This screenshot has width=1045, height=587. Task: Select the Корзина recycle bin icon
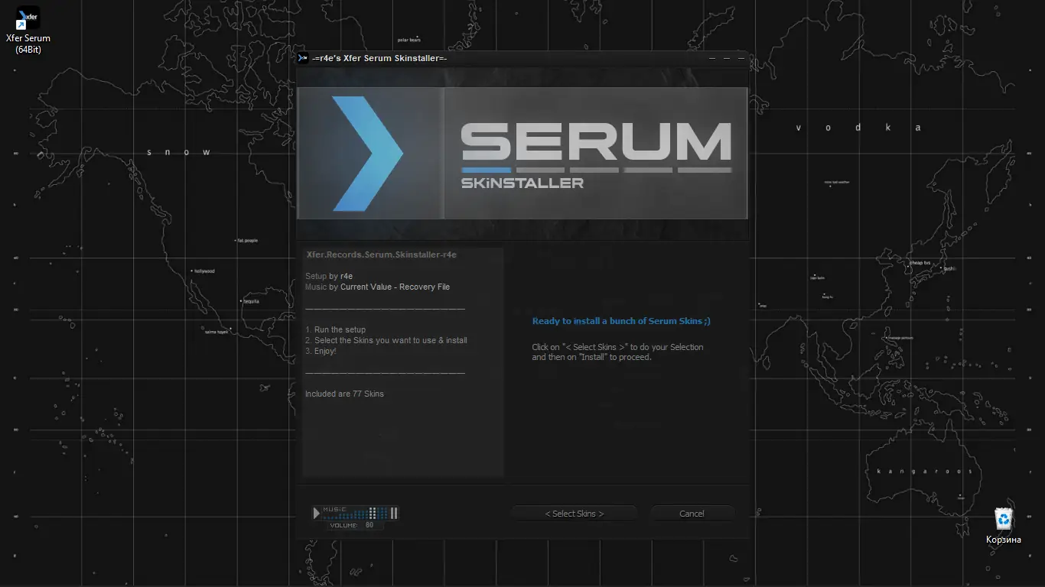[1003, 525]
